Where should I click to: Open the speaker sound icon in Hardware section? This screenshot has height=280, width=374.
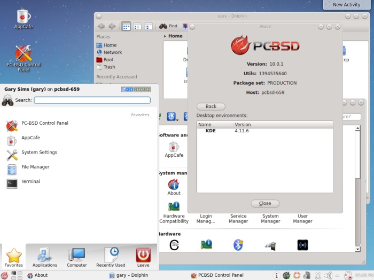pyautogui.click(x=303, y=245)
